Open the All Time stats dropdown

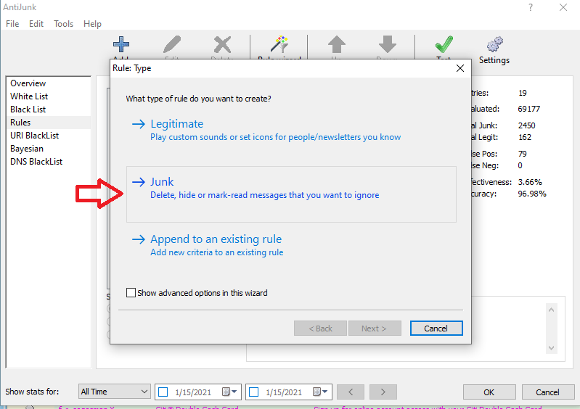pyautogui.click(x=114, y=392)
